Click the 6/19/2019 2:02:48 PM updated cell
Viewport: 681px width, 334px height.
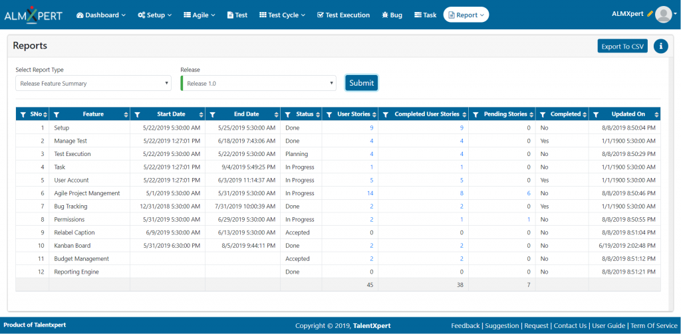624,246
